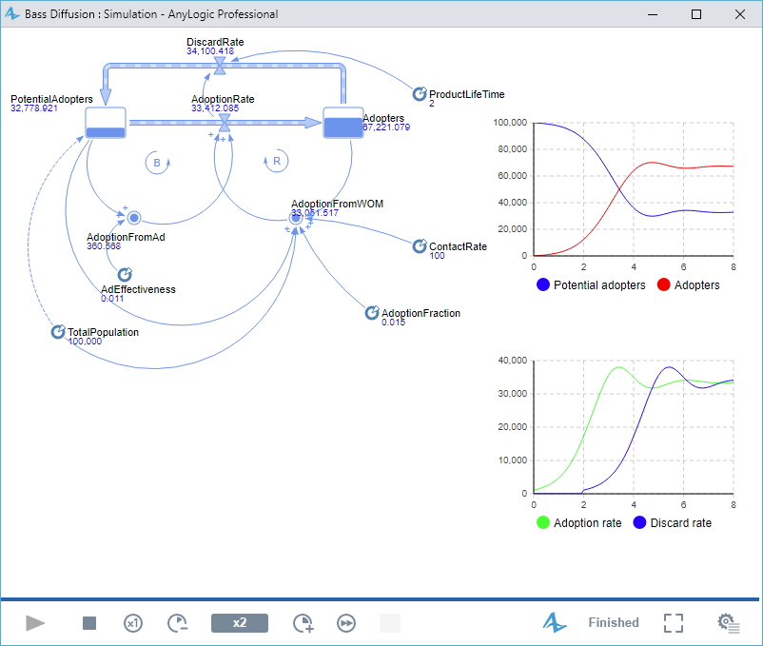Increase simulation speed with clock-plus icon
The image size is (763, 646).
[303, 622]
